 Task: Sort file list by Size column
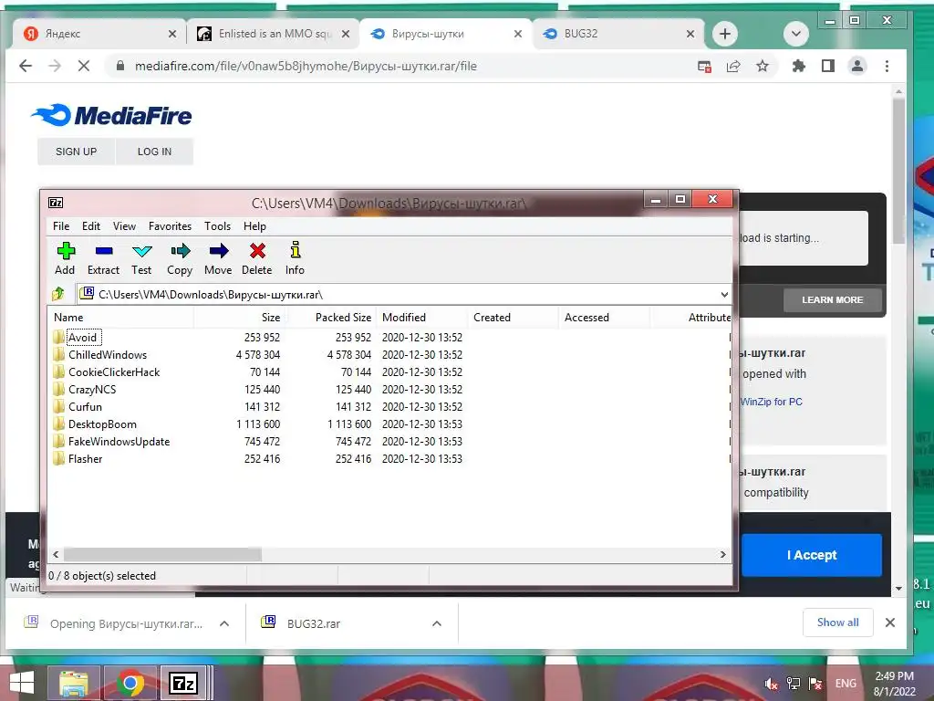pyautogui.click(x=239, y=317)
